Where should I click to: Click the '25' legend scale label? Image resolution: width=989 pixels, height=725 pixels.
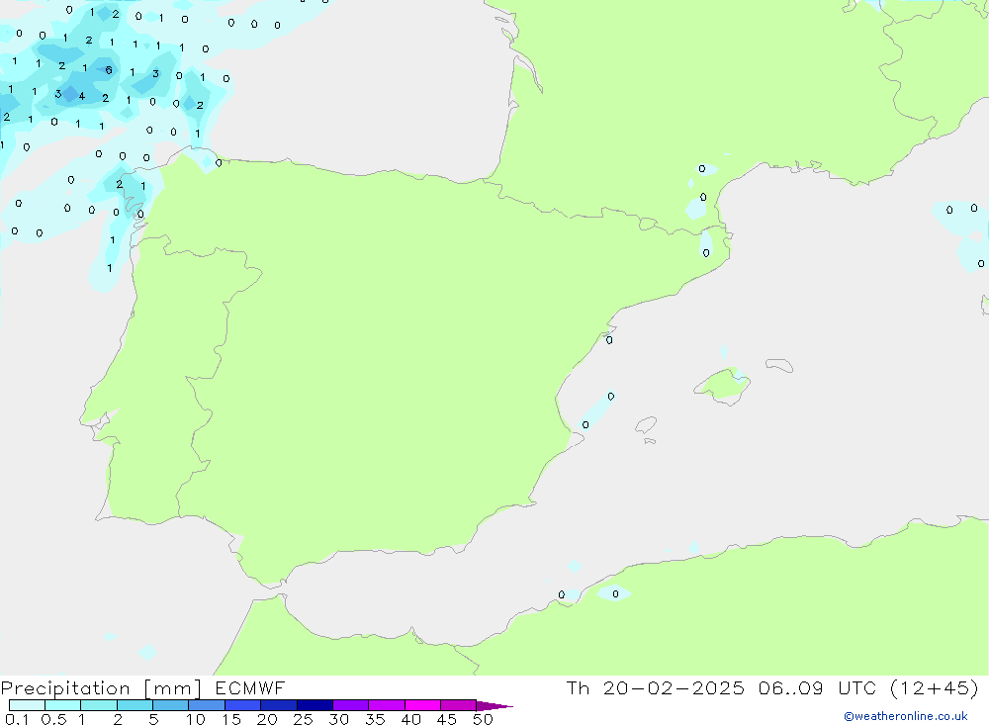point(303,719)
